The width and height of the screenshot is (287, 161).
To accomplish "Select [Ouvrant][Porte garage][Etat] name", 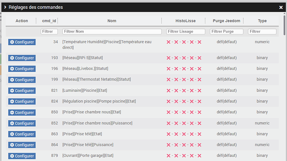I will 88,155.
